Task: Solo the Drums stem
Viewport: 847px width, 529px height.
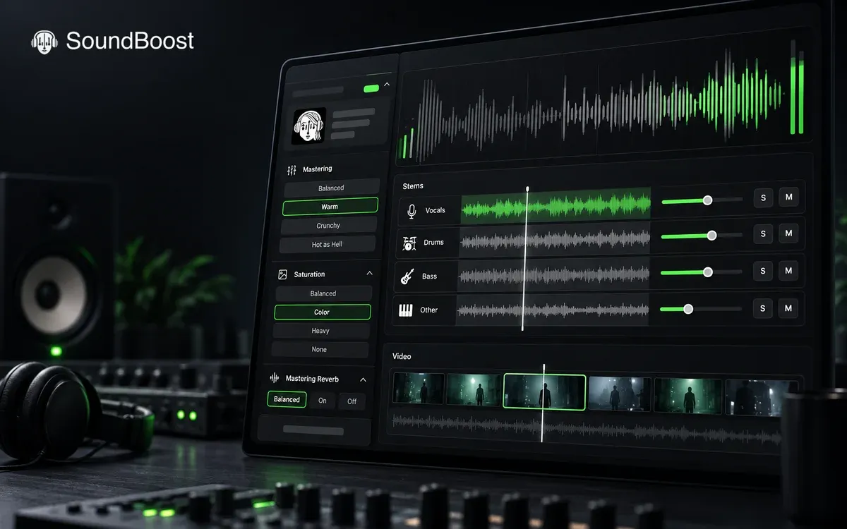Action: tap(763, 233)
